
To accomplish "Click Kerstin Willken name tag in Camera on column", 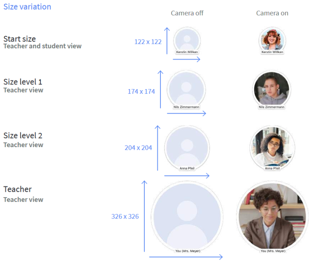I will pos(272,52).
